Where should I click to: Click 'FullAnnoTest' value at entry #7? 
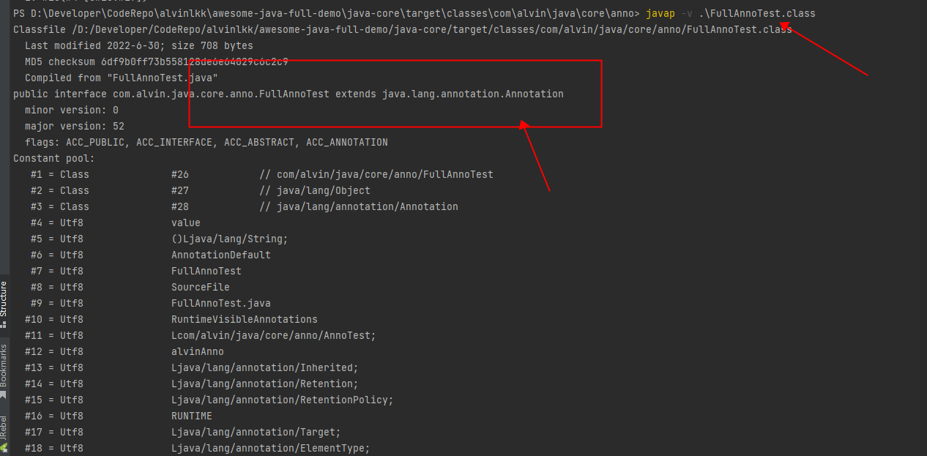pos(206,271)
